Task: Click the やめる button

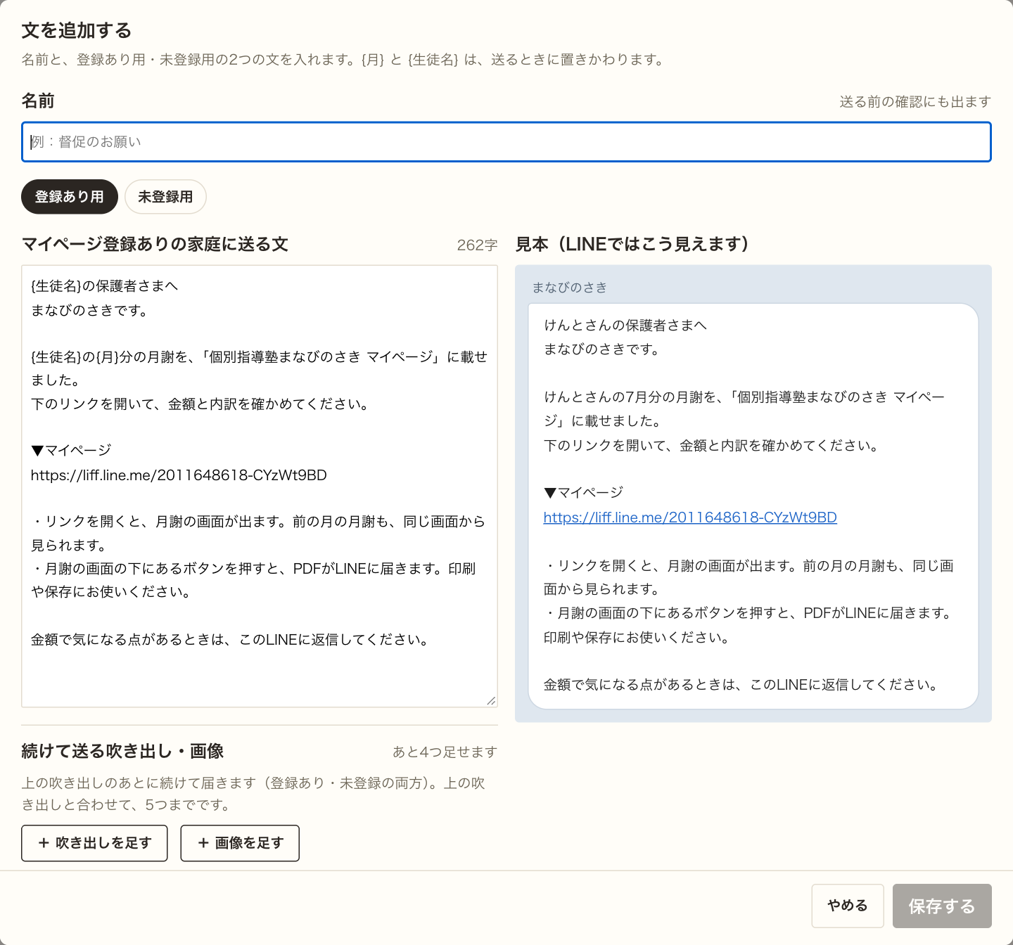Action: point(848,906)
